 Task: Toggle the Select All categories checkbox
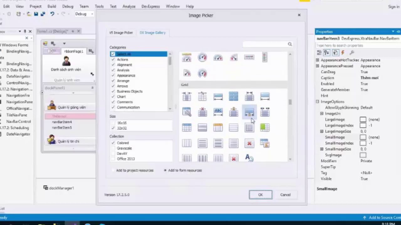point(113,54)
